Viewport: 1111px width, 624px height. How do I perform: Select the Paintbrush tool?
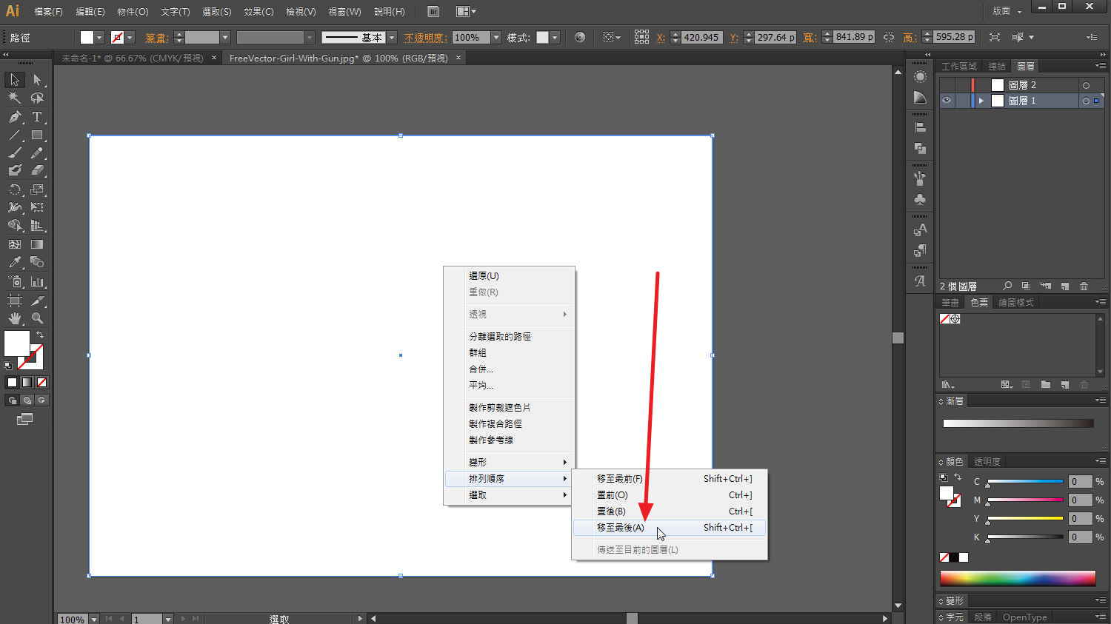pyautogui.click(x=15, y=153)
